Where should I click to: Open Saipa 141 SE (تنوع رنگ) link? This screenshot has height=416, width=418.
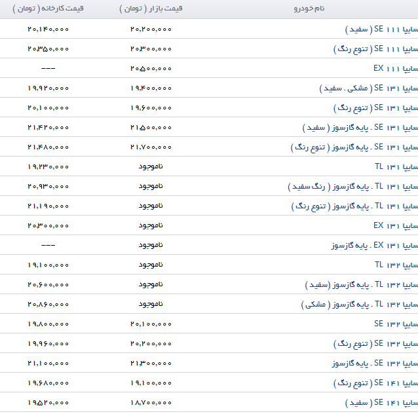375,383
